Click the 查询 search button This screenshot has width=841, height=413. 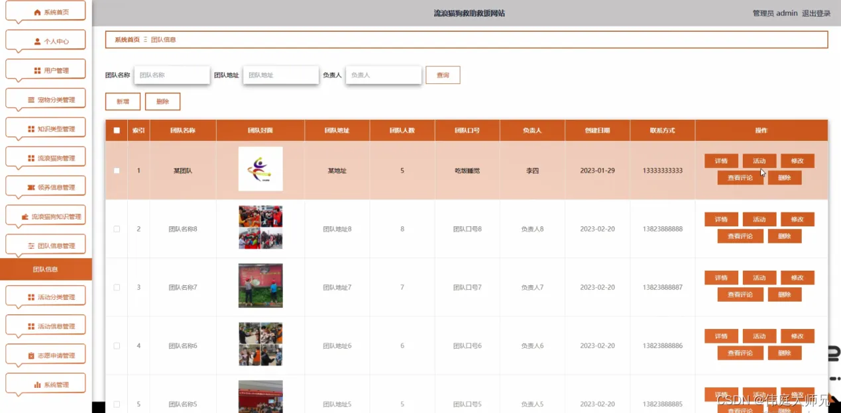(443, 75)
